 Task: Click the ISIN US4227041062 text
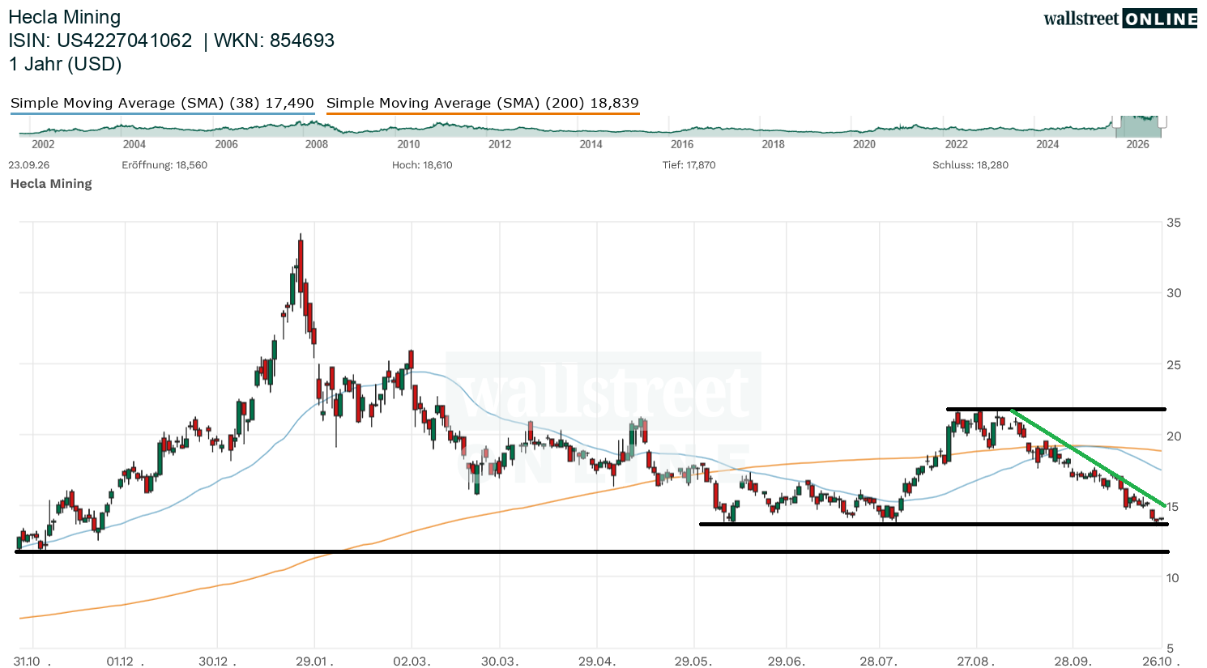pyautogui.click(x=100, y=40)
